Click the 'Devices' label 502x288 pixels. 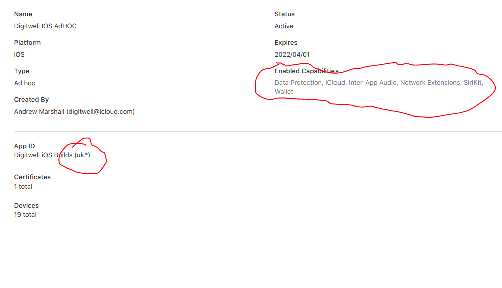tap(26, 205)
